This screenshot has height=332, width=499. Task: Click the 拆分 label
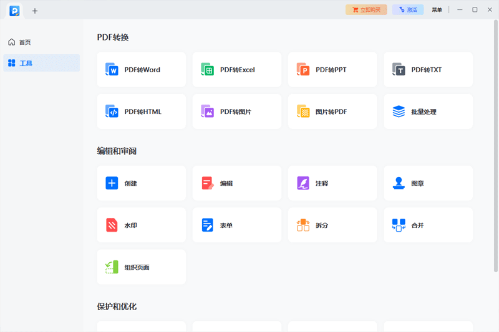click(322, 225)
